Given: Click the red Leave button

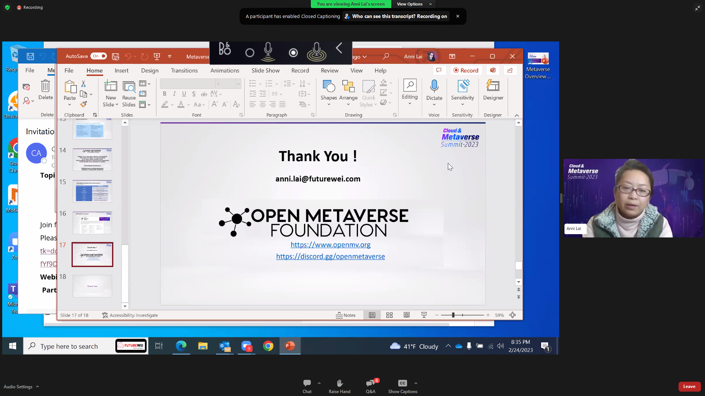Looking at the screenshot, I should click(689, 386).
